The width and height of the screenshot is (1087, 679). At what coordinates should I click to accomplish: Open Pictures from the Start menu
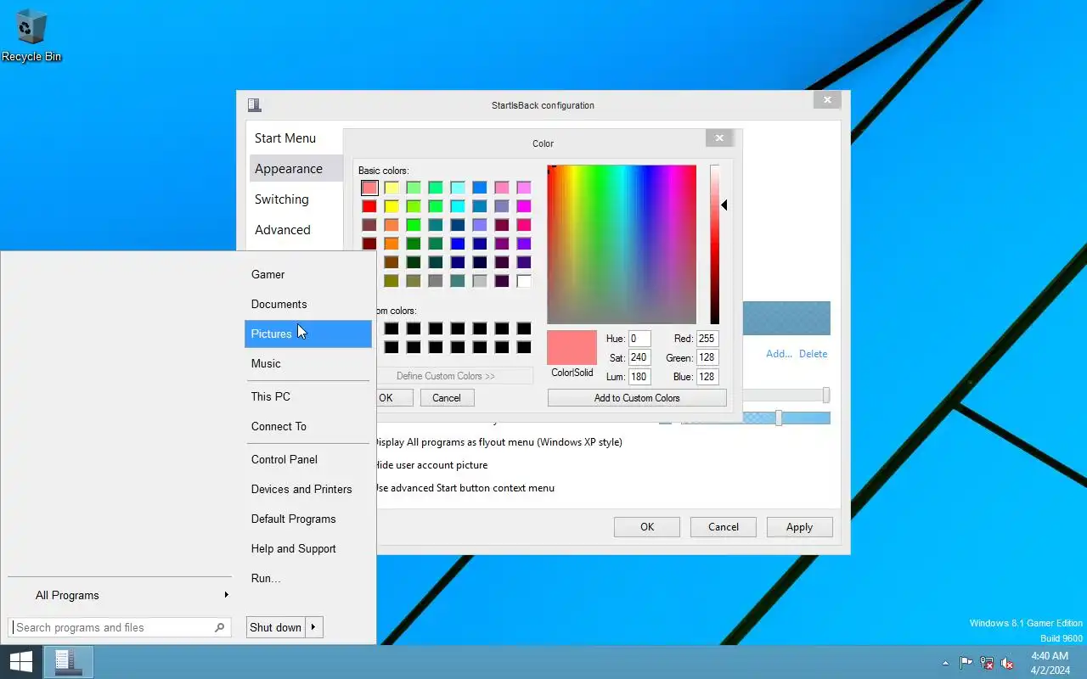click(308, 334)
